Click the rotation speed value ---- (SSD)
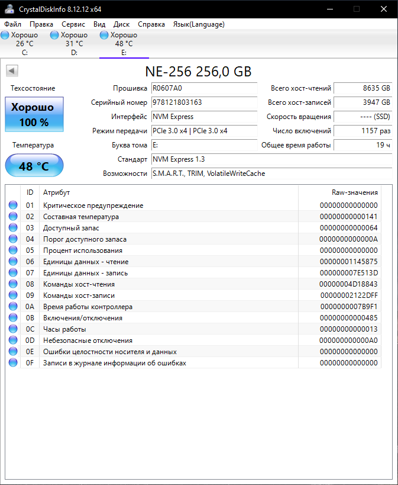The height and width of the screenshot is (485, 398). 363,117
